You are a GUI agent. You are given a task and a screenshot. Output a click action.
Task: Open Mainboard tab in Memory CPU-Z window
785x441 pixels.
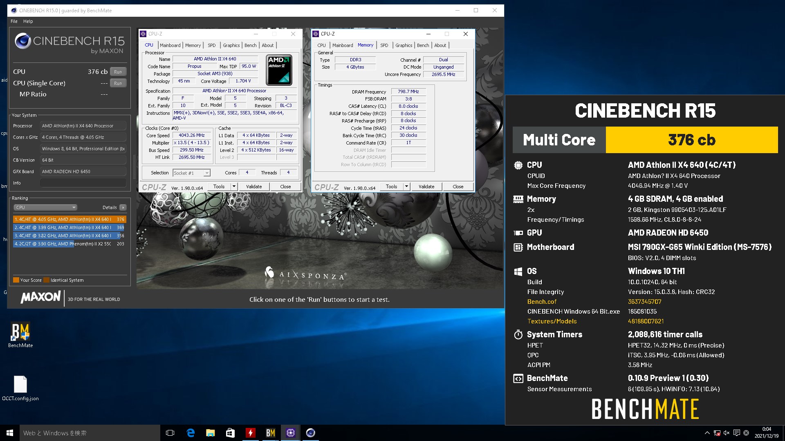(343, 45)
